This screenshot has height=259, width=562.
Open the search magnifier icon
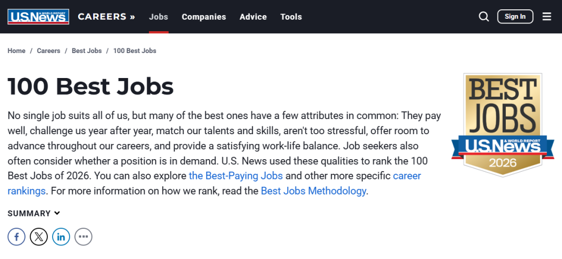pyautogui.click(x=484, y=17)
